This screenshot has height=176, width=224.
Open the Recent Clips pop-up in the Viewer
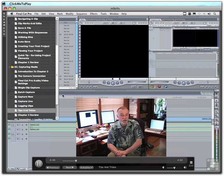(x=134, y=87)
